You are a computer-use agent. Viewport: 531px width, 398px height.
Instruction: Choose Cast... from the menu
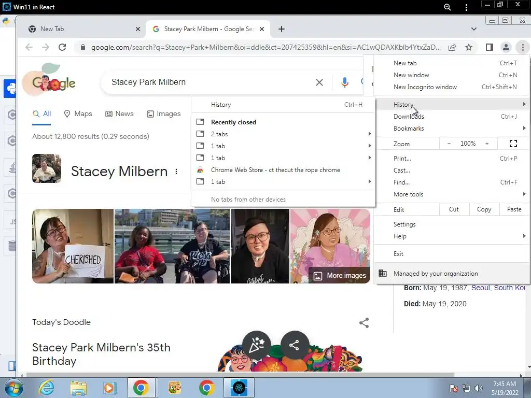pos(452,170)
